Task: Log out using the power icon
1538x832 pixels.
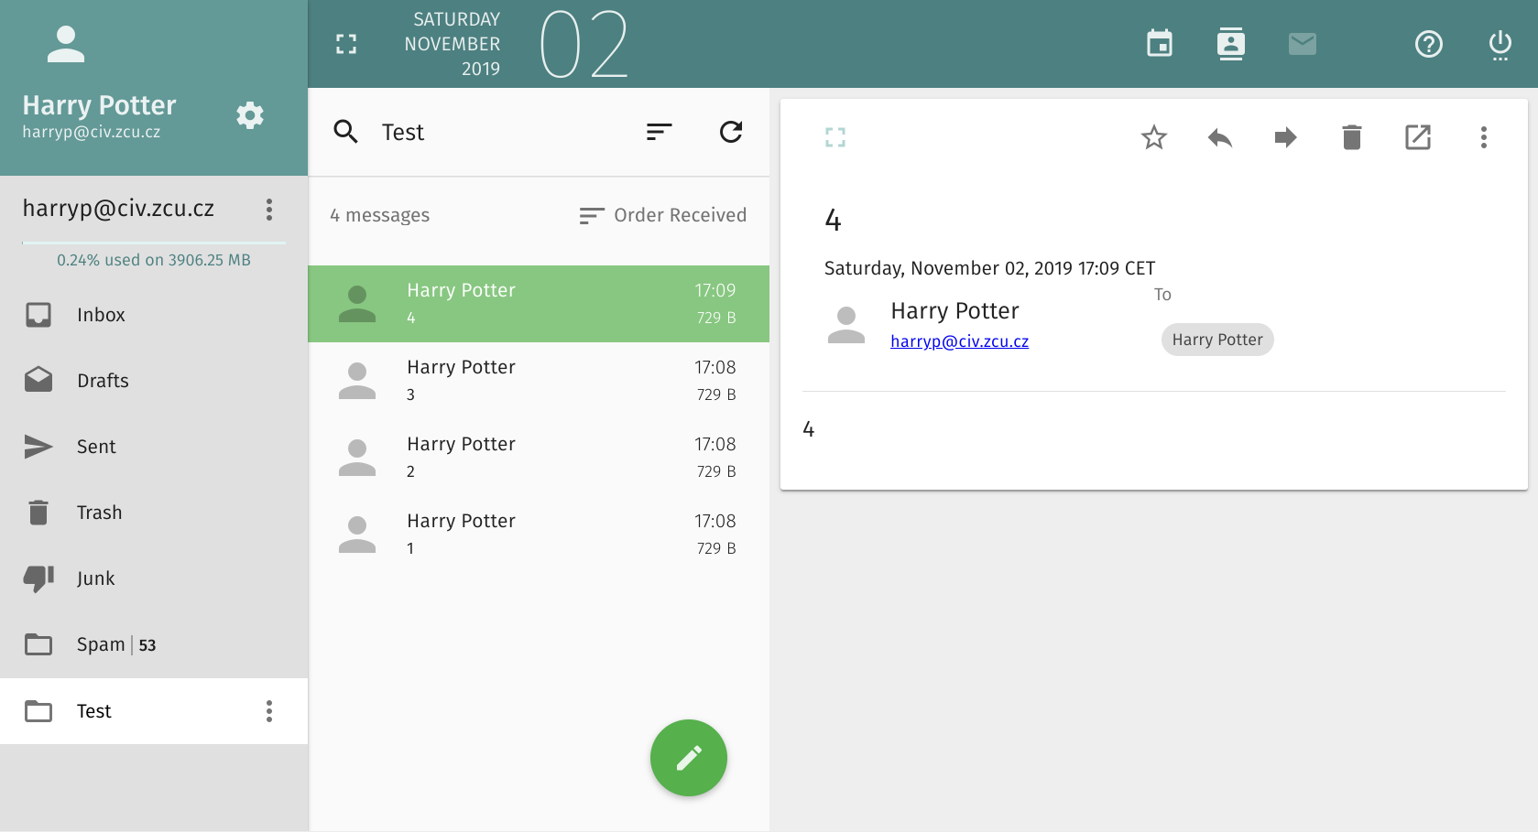Action: [1500, 44]
